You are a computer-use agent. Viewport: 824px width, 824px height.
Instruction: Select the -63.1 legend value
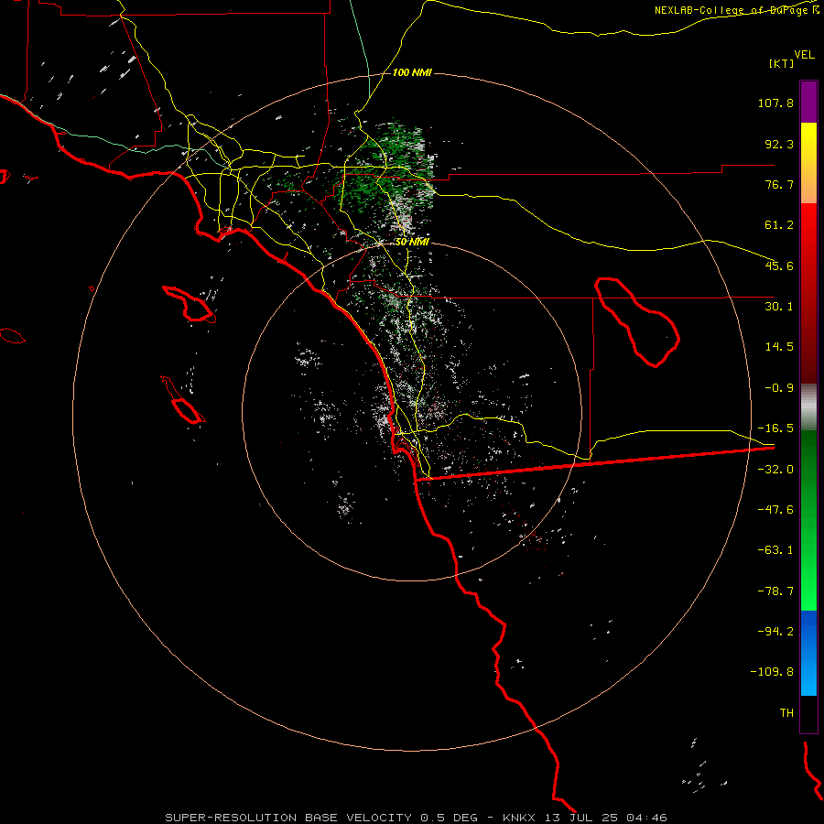click(775, 550)
